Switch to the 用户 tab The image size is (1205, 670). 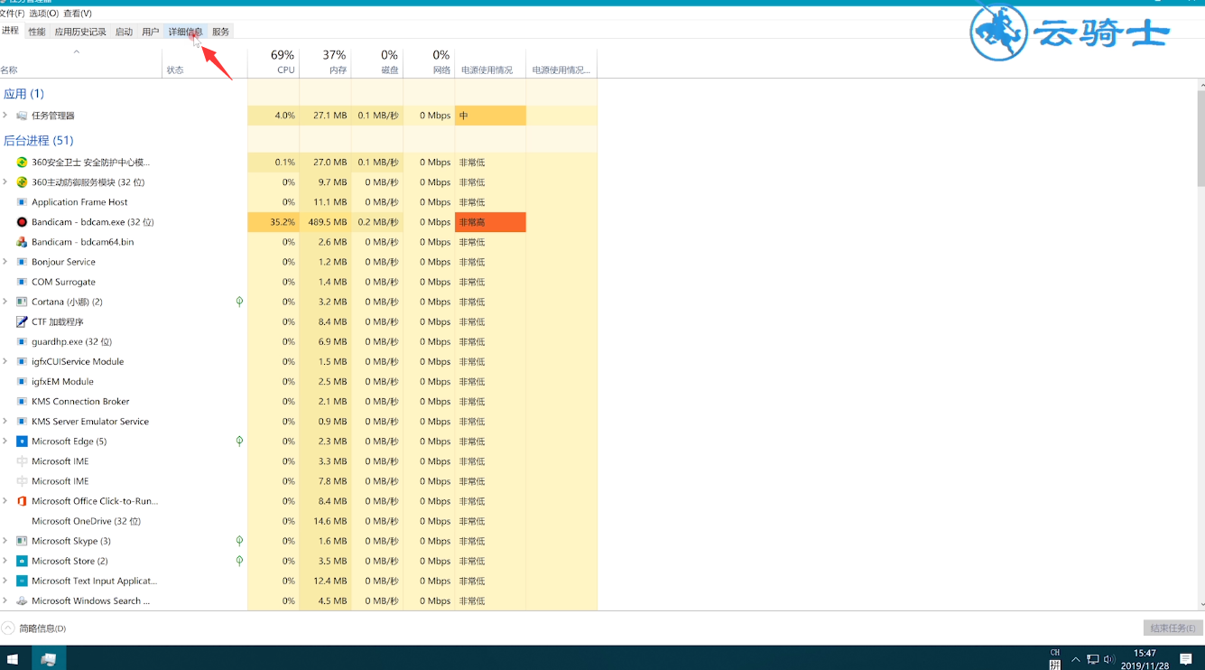(x=151, y=32)
